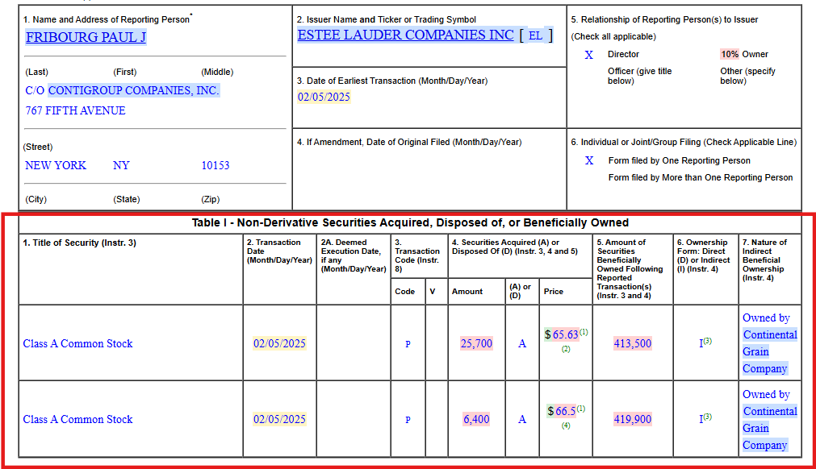The height and width of the screenshot is (469, 816).
Task: Click the Table I title heading
Action: click(410, 222)
